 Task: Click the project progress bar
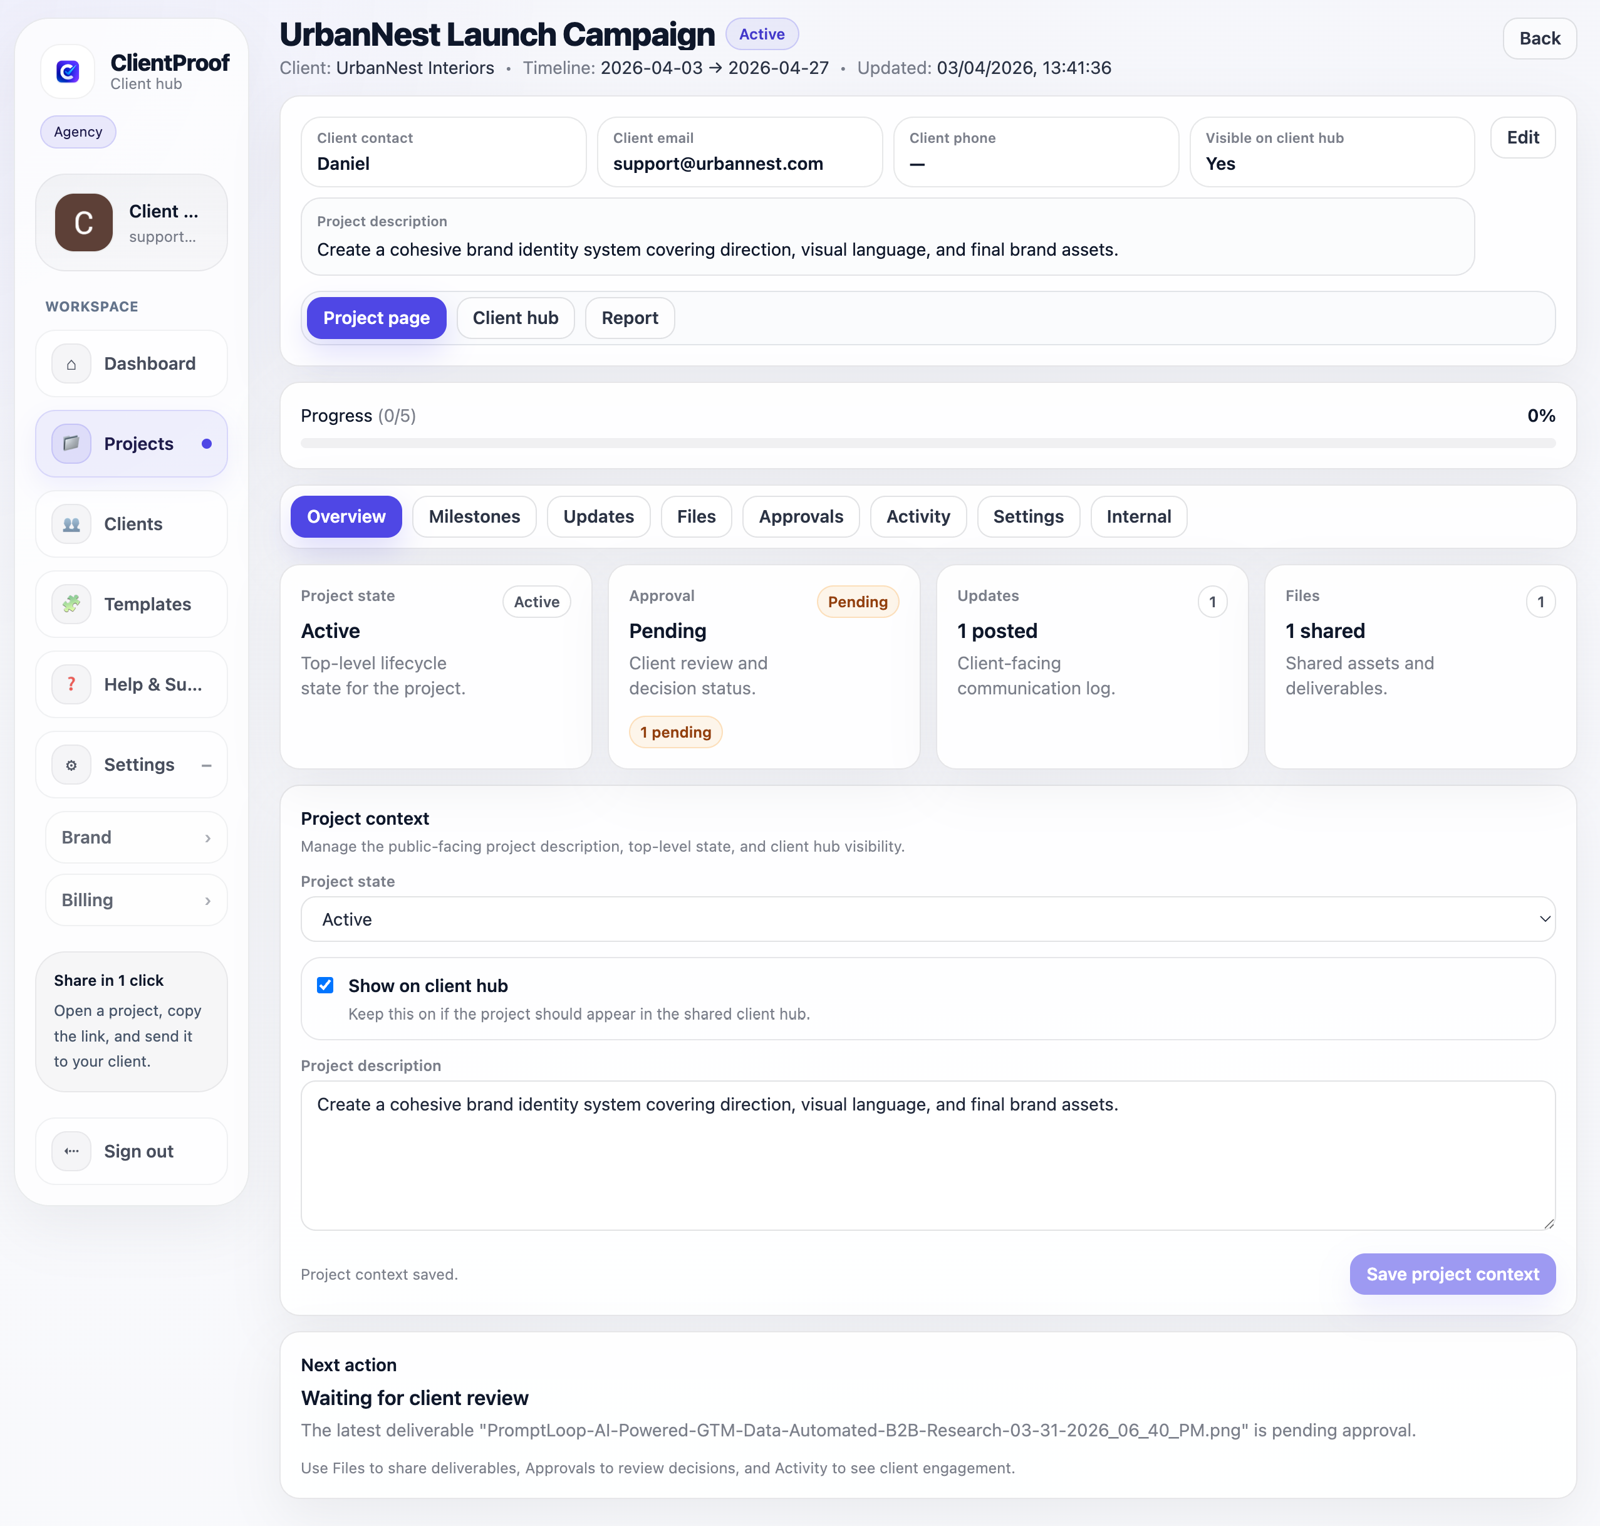(x=927, y=443)
